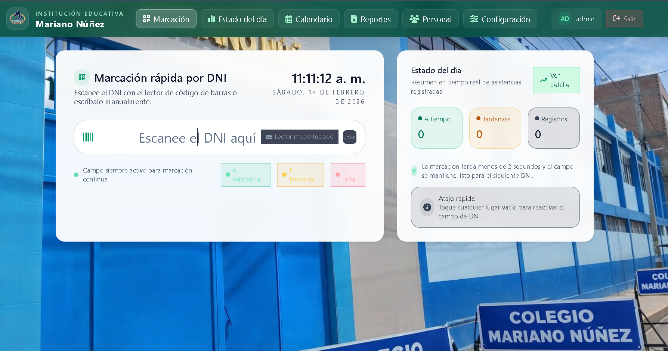Open the Marcación tab
The height and width of the screenshot is (351, 668).
point(166,19)
